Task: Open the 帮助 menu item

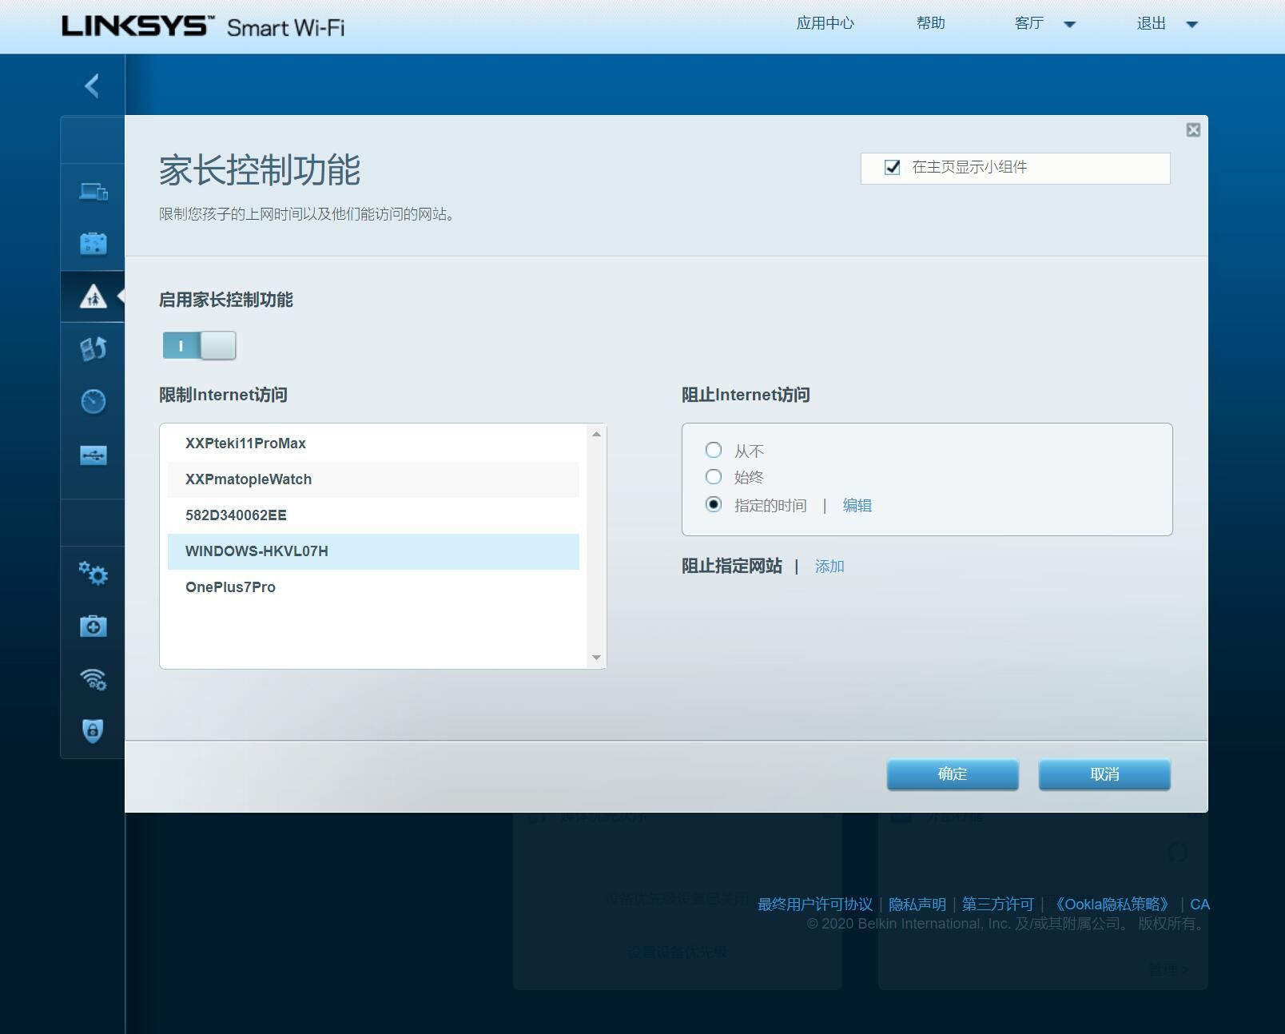Action: tap(930, 23)
